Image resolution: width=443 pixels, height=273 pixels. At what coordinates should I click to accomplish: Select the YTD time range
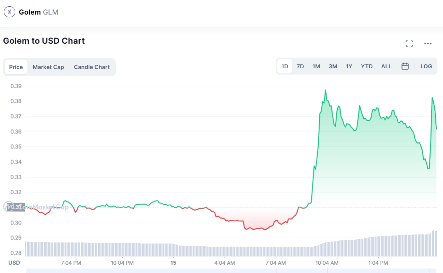tap(367, 66)
